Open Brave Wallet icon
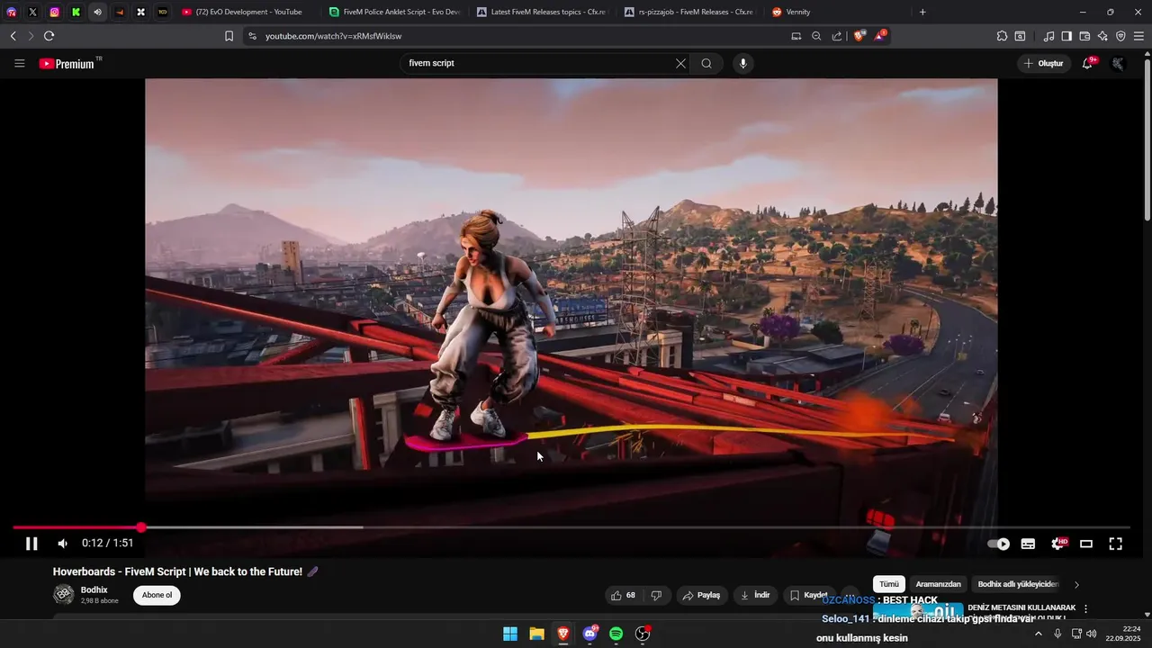The image size is (1152, 648). click(x=1084, y=36)
